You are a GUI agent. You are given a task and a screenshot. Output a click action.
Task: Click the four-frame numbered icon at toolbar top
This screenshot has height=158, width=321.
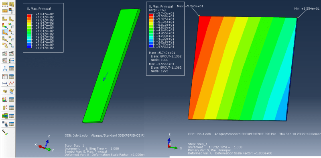pyautogui.click(x=5, y=4)
